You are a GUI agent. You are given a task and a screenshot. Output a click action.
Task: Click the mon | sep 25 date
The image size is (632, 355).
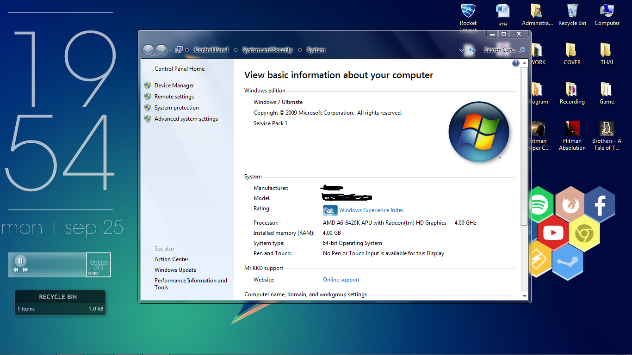63,227
